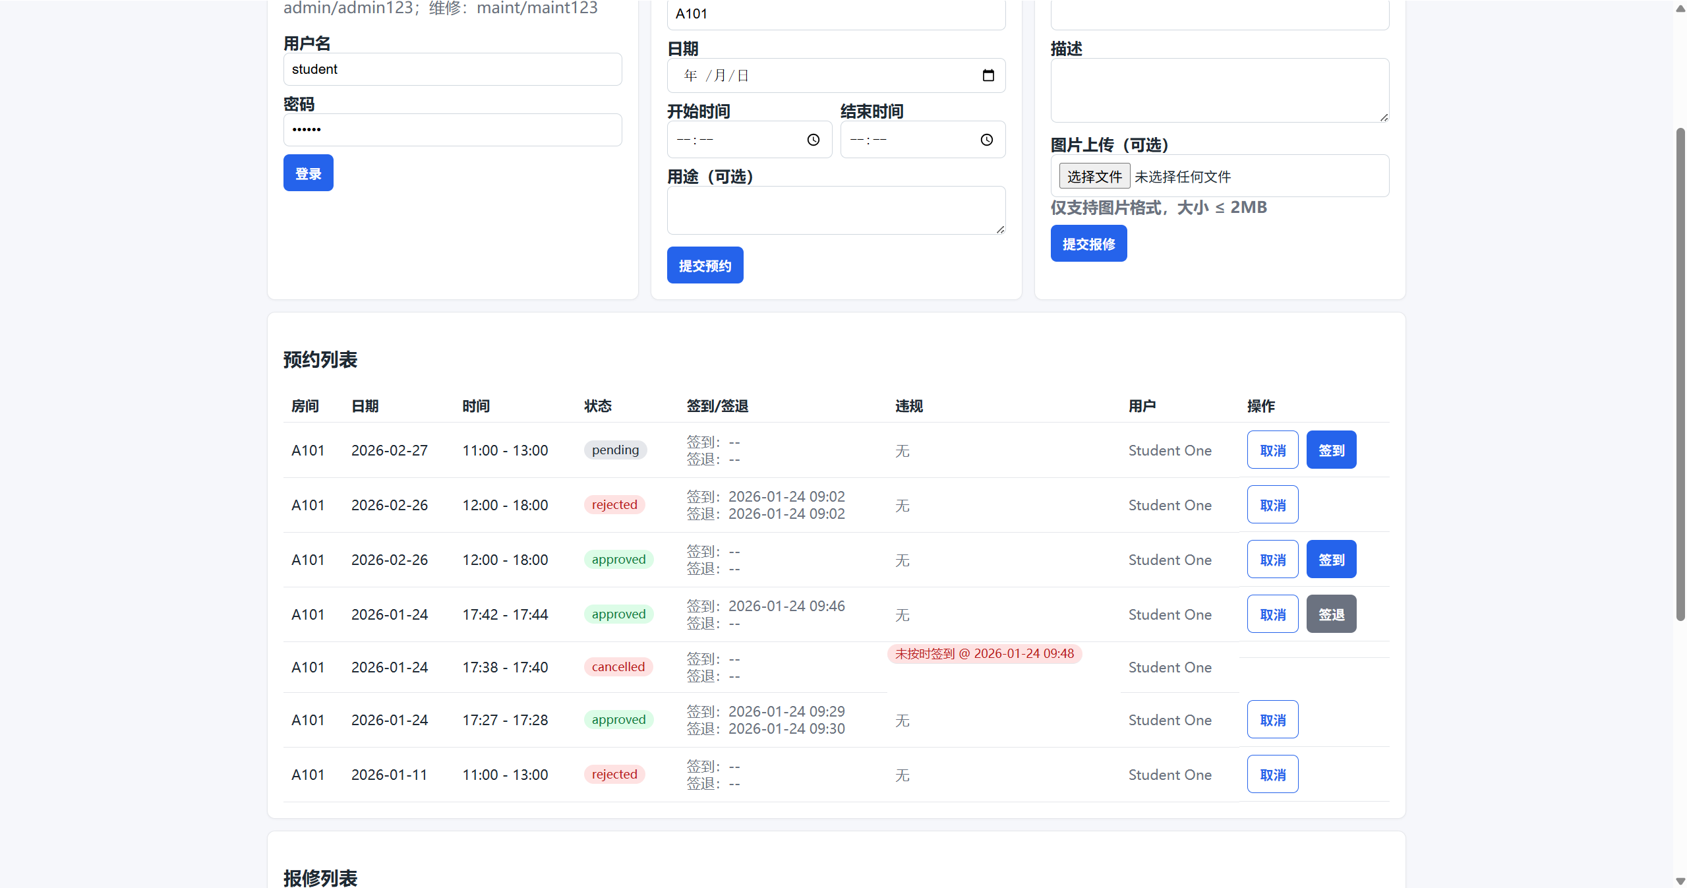Focus the password input field
Viewport: 1687px width, 888px height.
tap(452, 130)
